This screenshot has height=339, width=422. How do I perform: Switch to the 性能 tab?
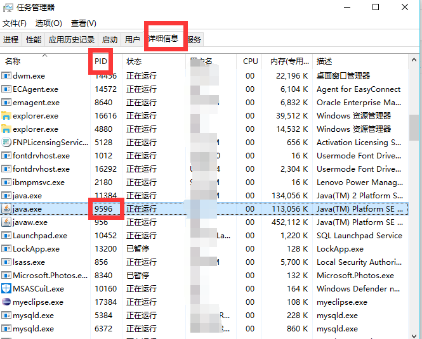pyautogui.click(x=34, y=40)
